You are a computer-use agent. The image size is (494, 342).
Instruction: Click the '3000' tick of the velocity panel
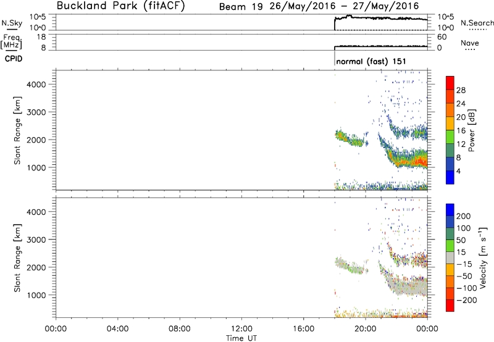coord(36,240)
